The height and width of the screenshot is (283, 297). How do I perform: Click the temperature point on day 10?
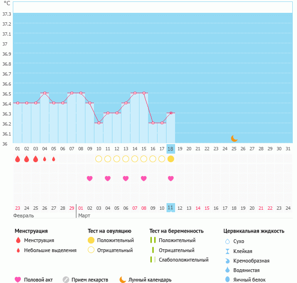point(99,123)
